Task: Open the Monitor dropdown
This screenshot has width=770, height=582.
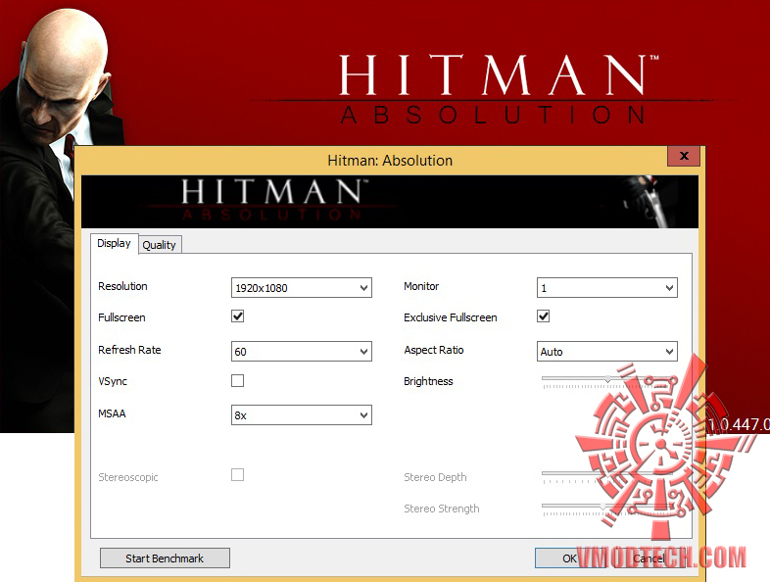Action: pyautogui.click(x=607, y=288)
